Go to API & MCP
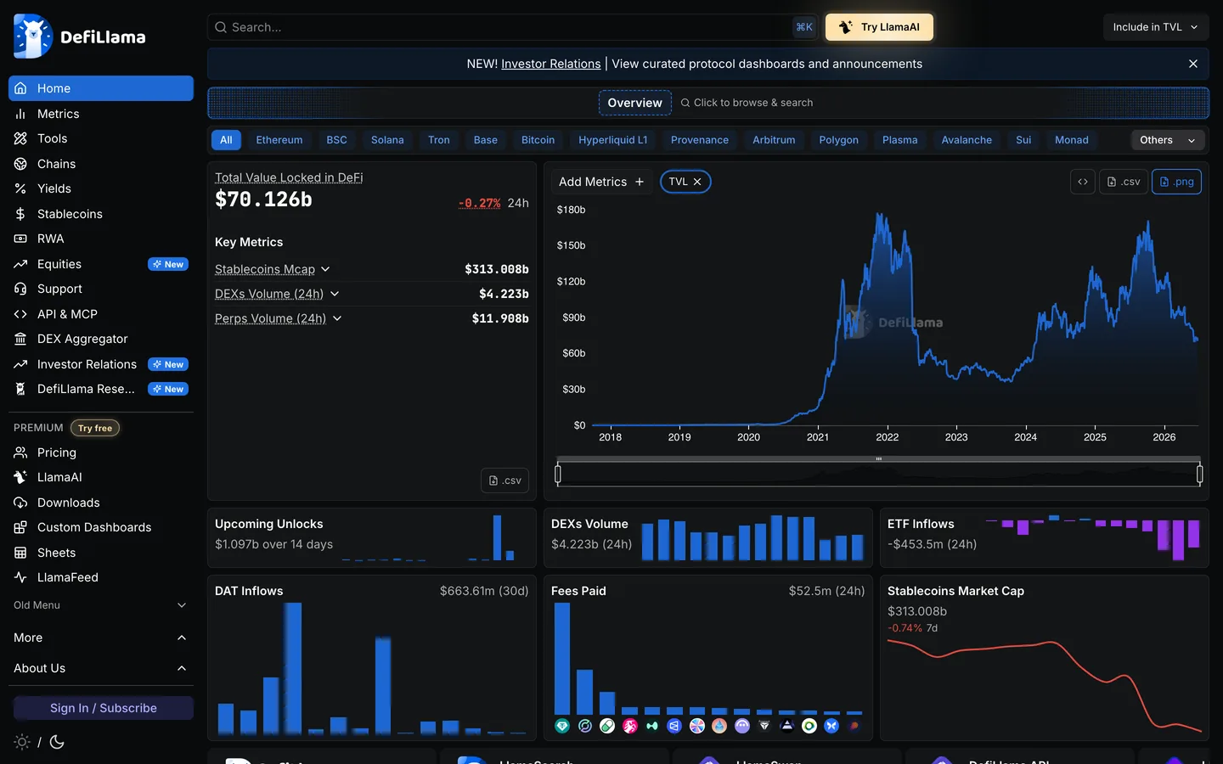 (101, 314)
